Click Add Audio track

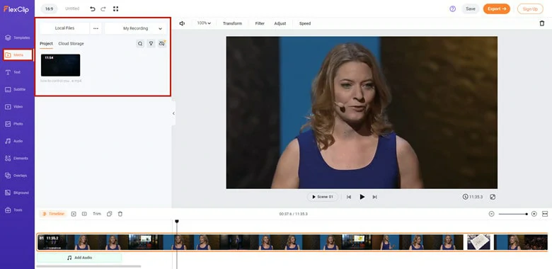tap(79, 258)
